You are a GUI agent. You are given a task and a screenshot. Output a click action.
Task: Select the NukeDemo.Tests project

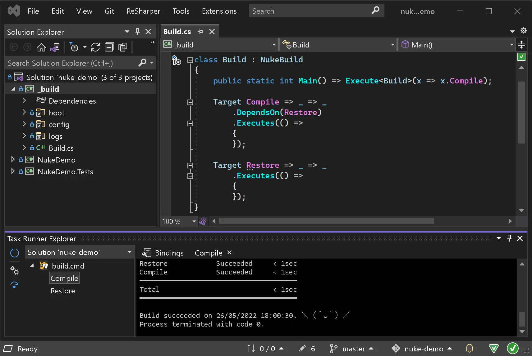65,171
